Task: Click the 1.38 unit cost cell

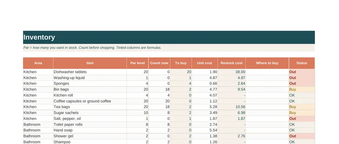Action: pyautogui.click(x=205, y=136)
